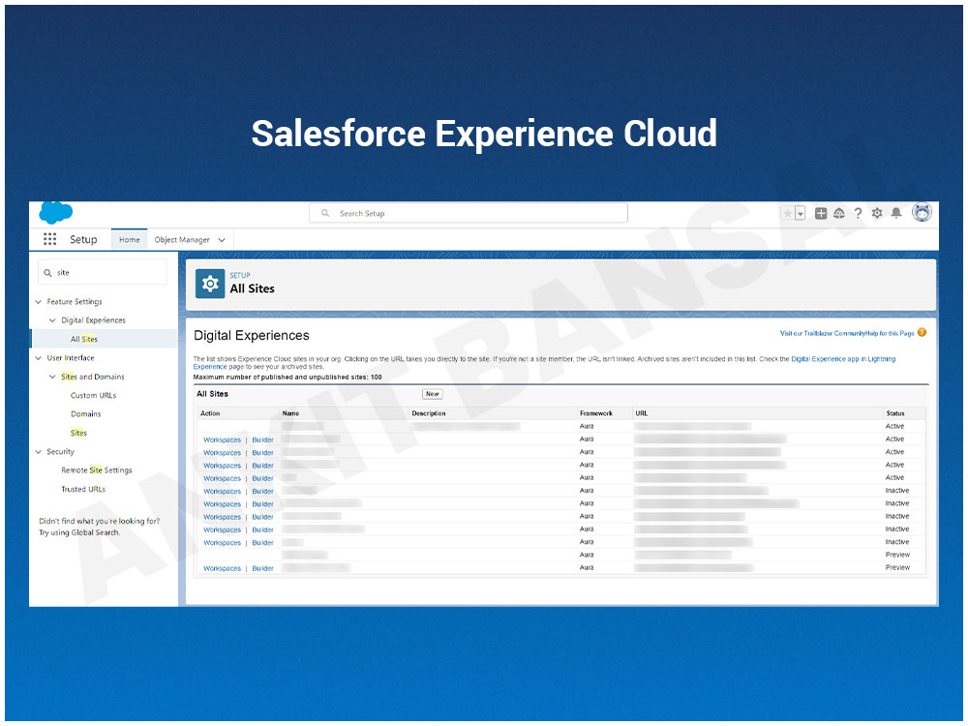Open the Trailblazer Community help link
This screenshot has height=726, width=968.
pyautogui.click(x=823, y=333)
